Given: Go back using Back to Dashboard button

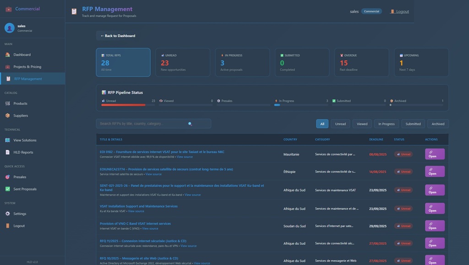Looking at the screenshot, I should coord(118,36).
